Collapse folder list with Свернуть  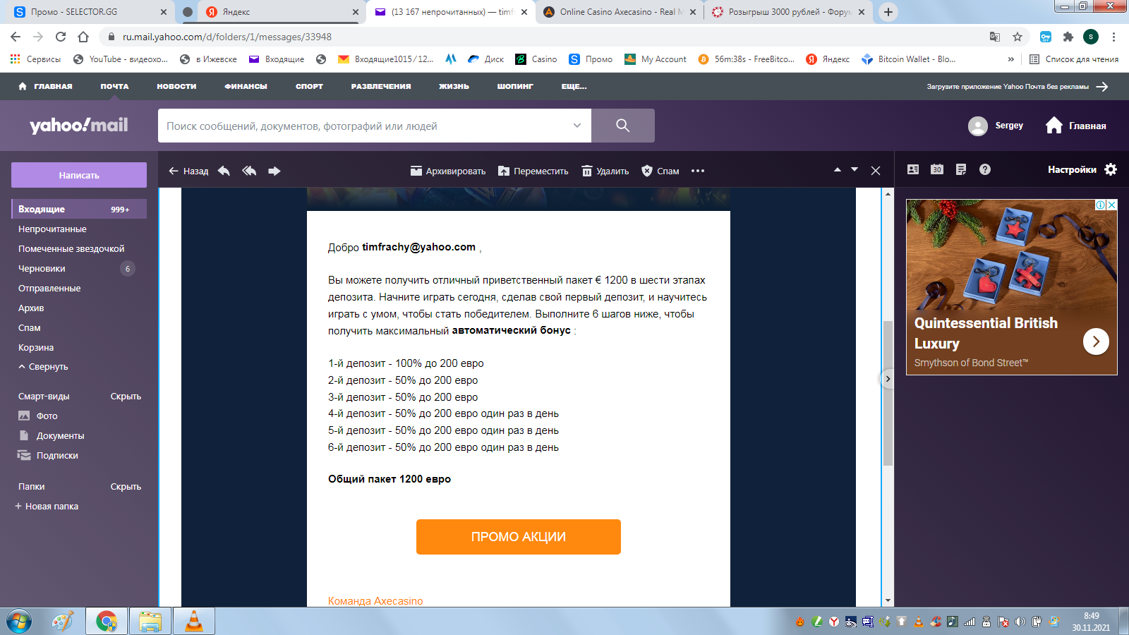(44, 367)
